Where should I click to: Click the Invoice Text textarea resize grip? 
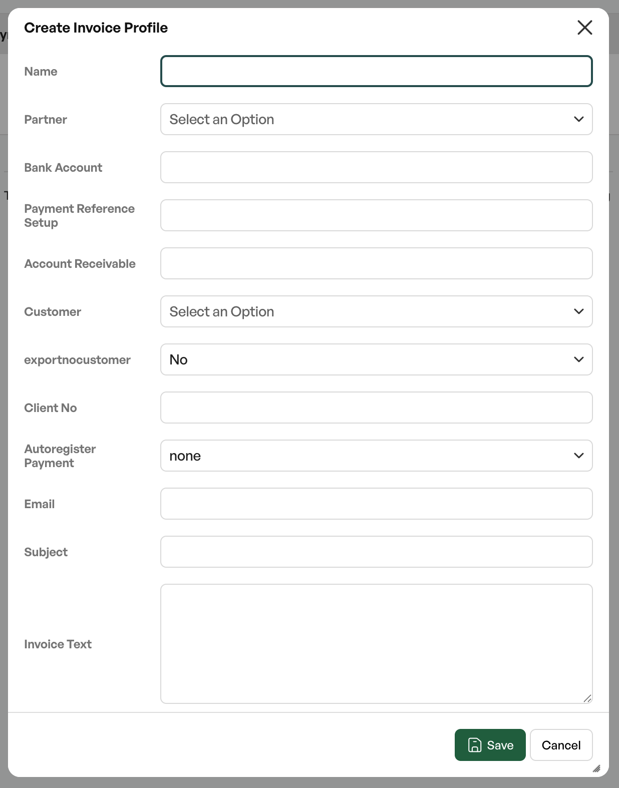[587, 698]
